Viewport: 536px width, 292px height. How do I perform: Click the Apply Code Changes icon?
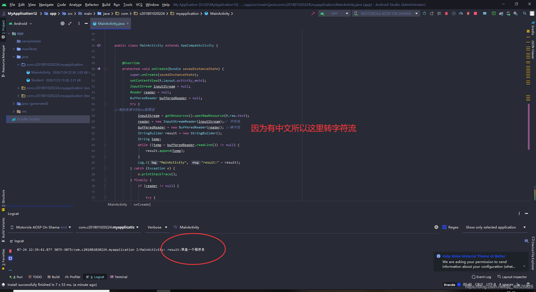[439, 13]
